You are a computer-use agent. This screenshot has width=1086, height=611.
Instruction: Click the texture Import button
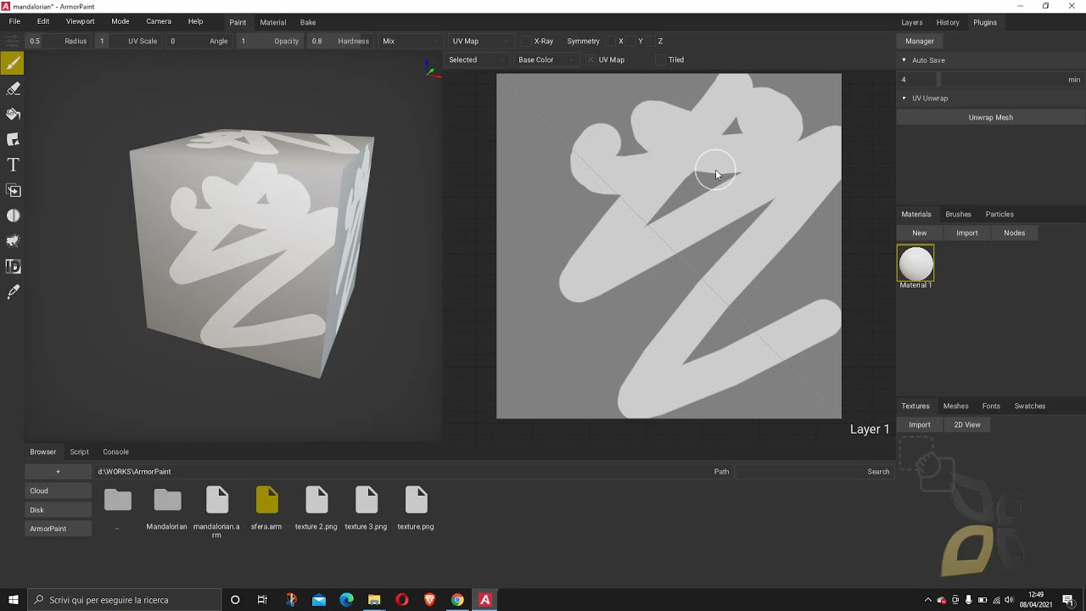click(x=920, y=424)
